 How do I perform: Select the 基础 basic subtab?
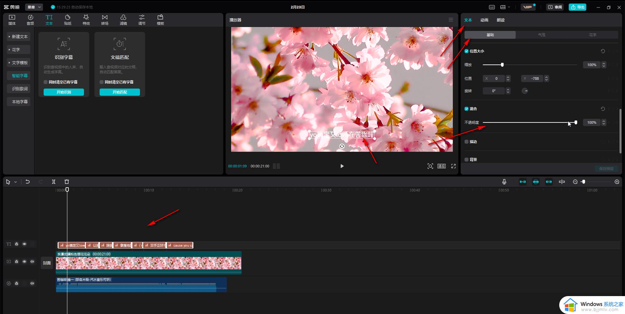490,35
